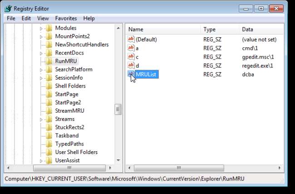The height and width of the screenshot is (194, 295).
Task: Click the TypedPaths folder icon
Action: pos(49,144)
